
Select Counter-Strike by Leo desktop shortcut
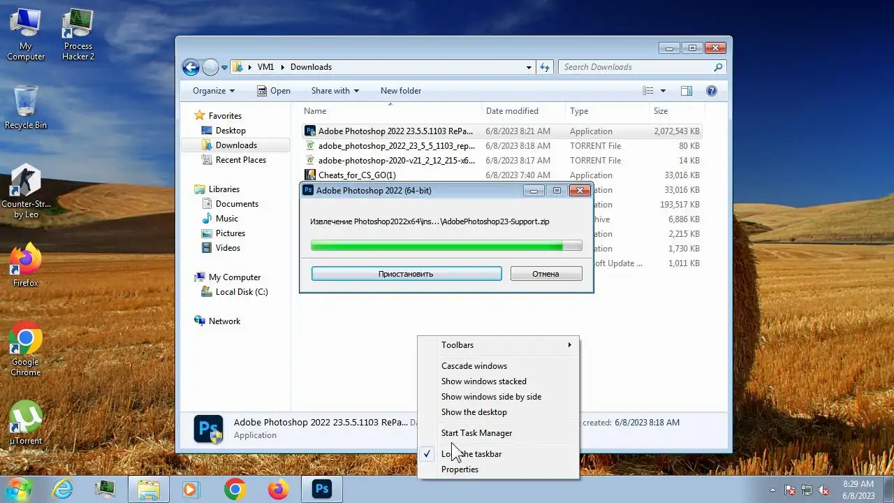[26, 192]
